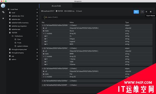Select the 1-Series model value

(x=73, y=59)
